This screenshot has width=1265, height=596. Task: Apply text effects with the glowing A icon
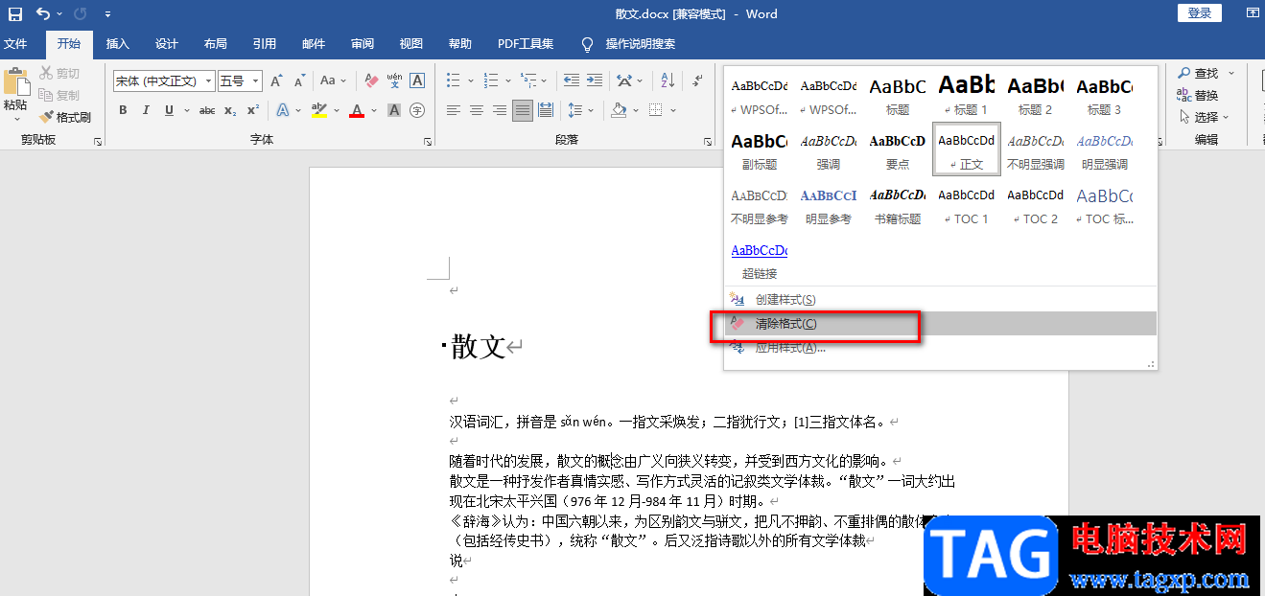284,110
